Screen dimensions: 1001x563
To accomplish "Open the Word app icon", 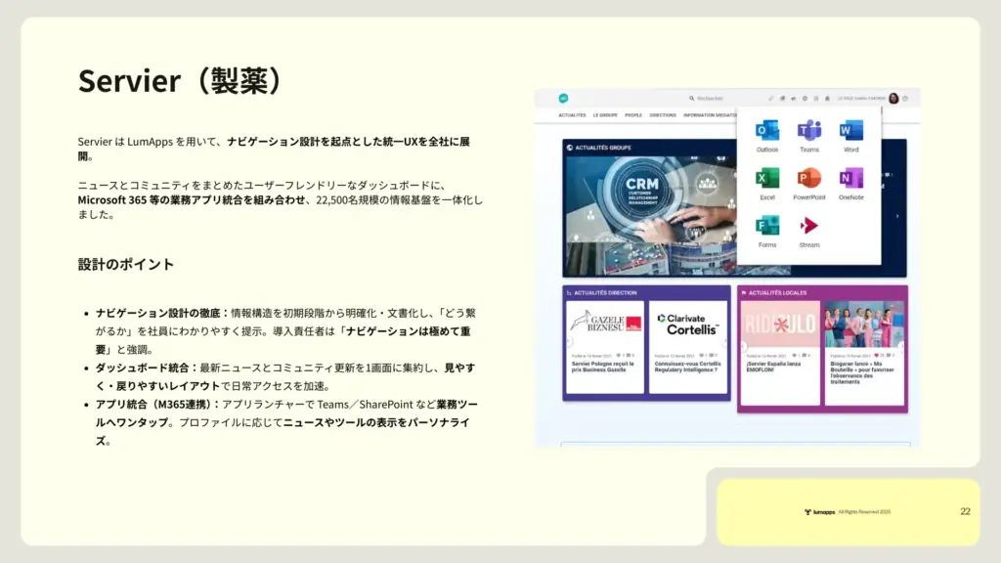I will [x=850, y=131].
